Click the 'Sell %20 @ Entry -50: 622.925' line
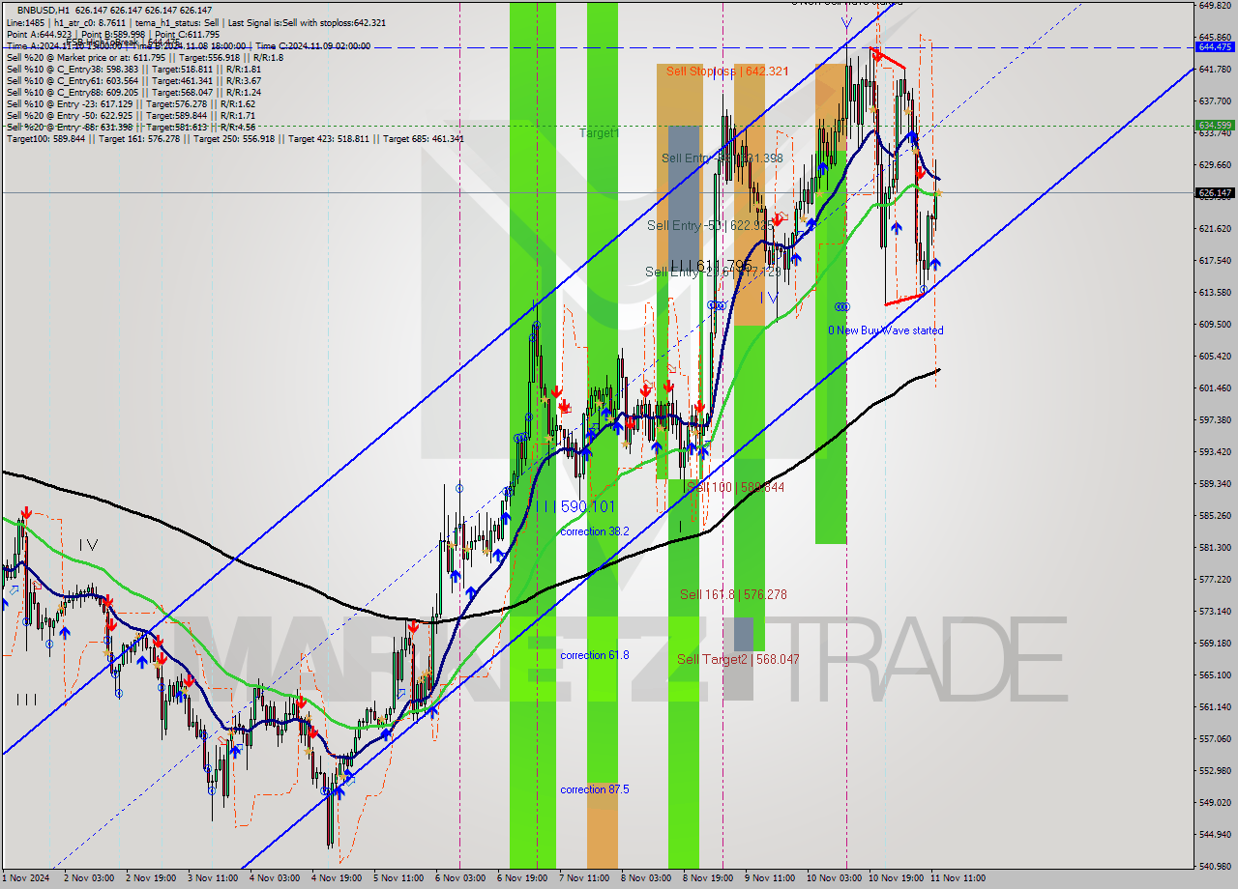1238x889 pixels. coord(131,116)
